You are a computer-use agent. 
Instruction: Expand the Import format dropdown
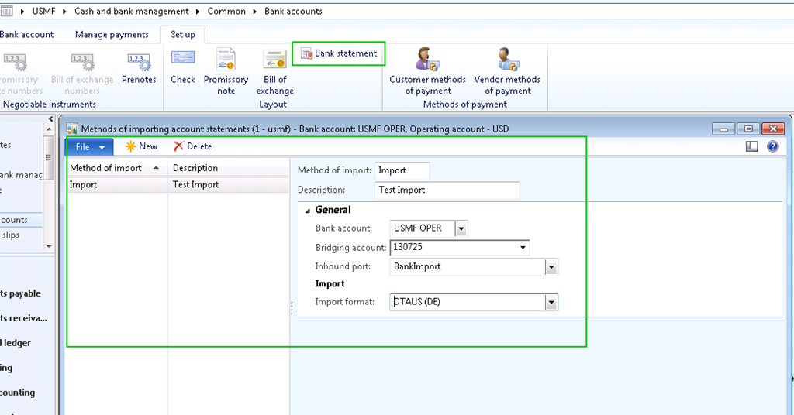click(x=551, y=303)
